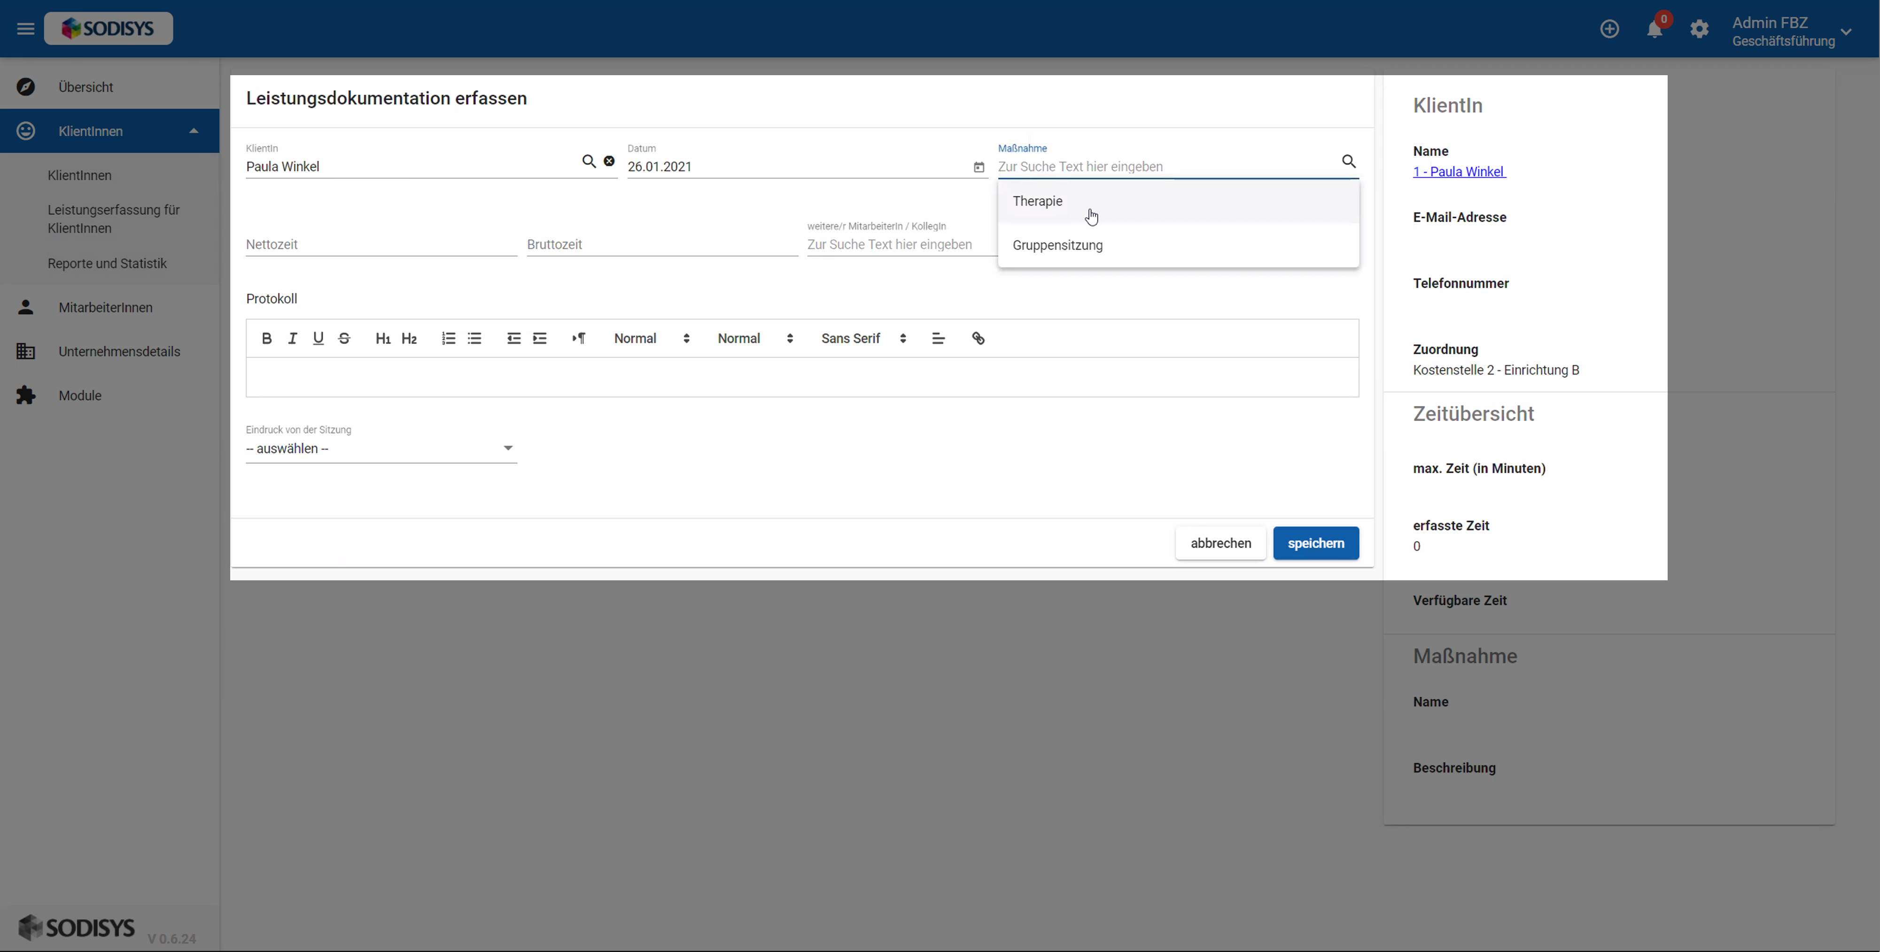Image resolution: width=1880 pixels, height=952 pixels.
Task: Open the hamburger navigation menu
Action: 25,29
